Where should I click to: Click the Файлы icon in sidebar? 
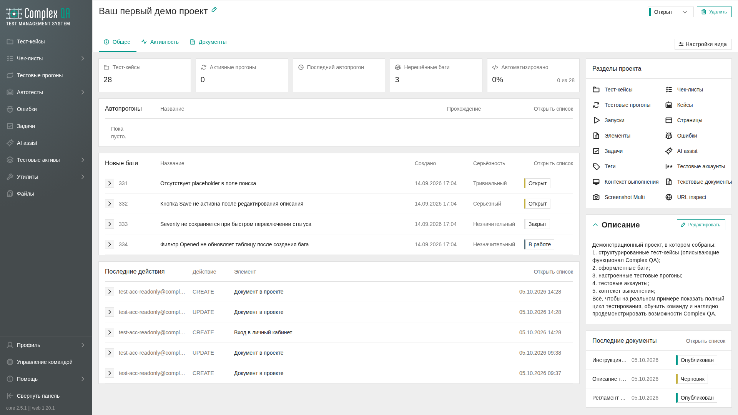[10, 194]
